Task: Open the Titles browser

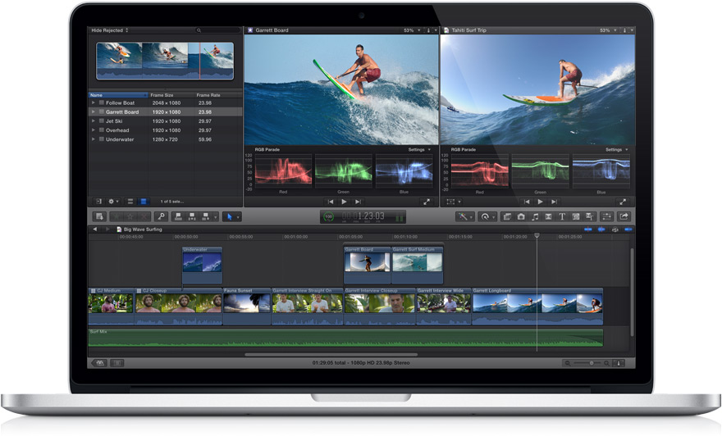Action: coord(562,216)
